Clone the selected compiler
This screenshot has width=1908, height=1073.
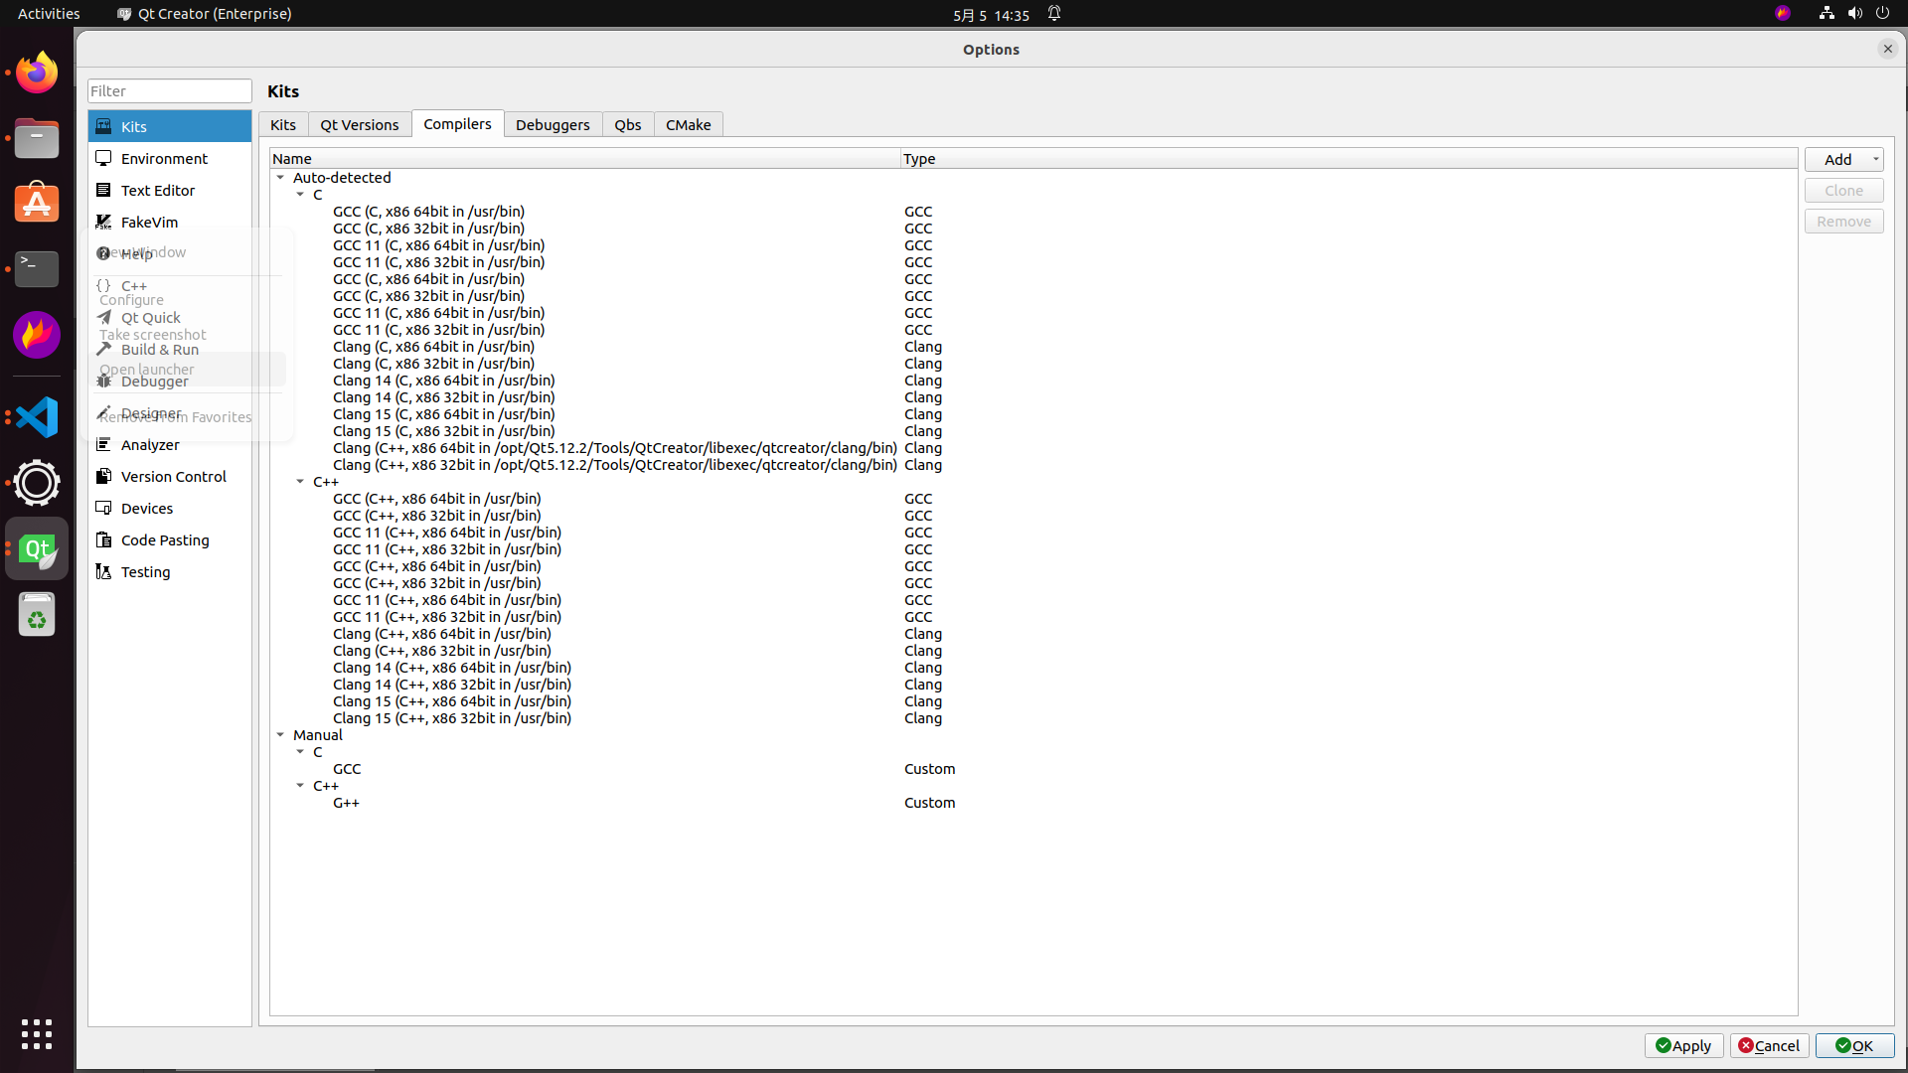click(1843, 190)
